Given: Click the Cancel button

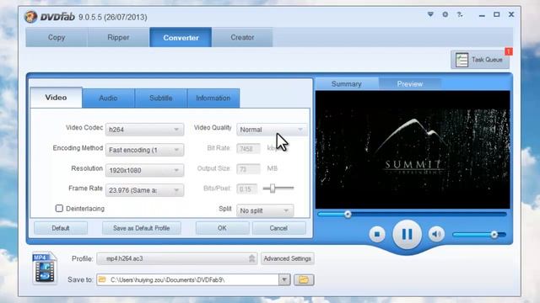Looking at the screenshot, I should [278, 228].
